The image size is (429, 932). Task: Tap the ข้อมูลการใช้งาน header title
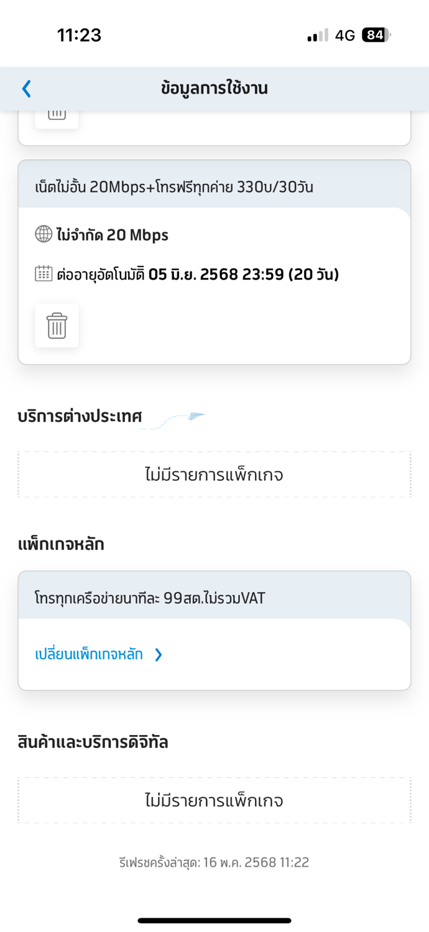point(214,88)
